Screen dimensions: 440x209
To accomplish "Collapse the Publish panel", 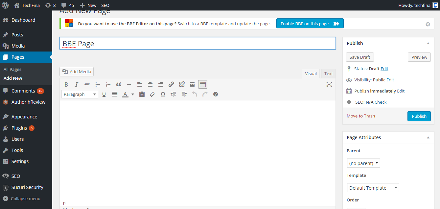I will pyautogui.click(x=428, y=43).
